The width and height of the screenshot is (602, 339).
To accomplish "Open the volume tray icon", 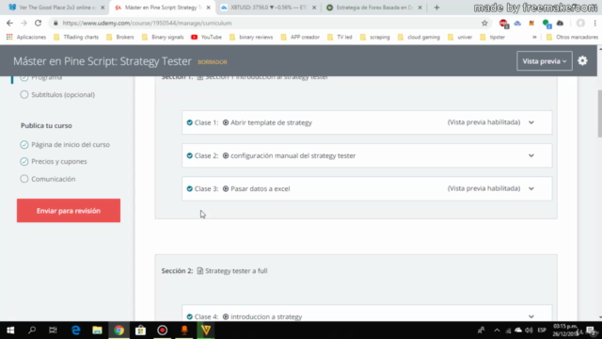I will [x=529, y=331].
